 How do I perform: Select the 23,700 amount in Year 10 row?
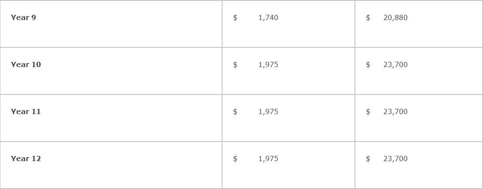coord(395,64)
